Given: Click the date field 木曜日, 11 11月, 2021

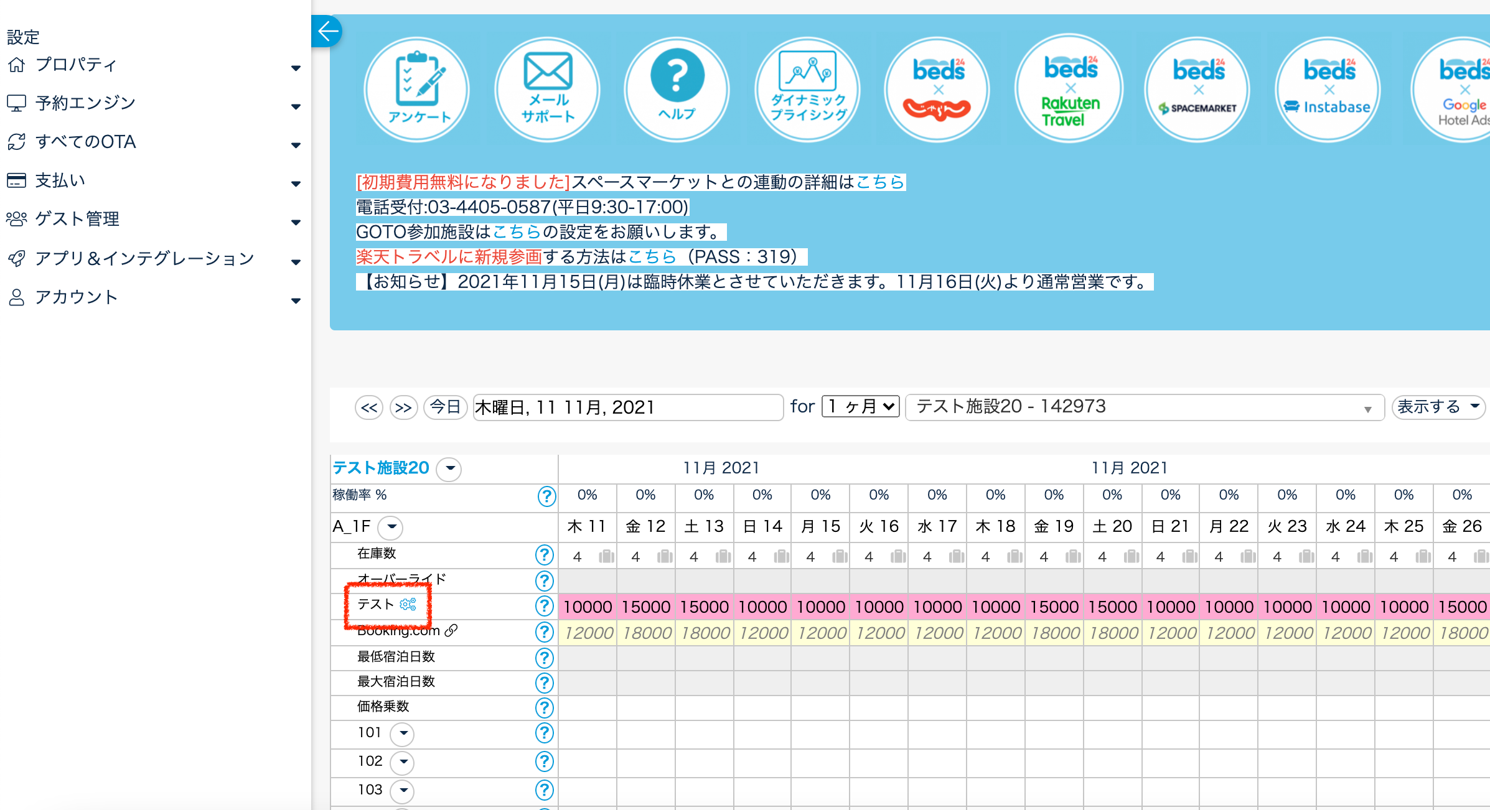Looking at the screenshot, I should tap(627, 407).
